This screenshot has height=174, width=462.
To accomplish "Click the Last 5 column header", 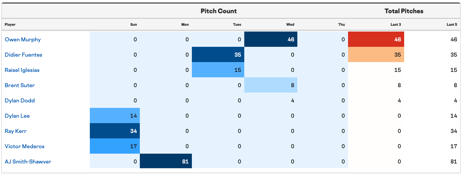I will (452, 24).
